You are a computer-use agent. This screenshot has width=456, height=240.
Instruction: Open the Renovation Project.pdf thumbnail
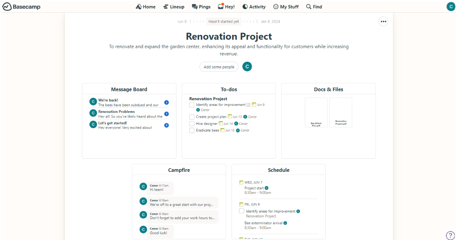point(341,113)
